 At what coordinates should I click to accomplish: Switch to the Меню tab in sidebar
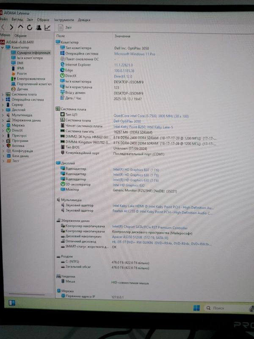pos(5,35)
